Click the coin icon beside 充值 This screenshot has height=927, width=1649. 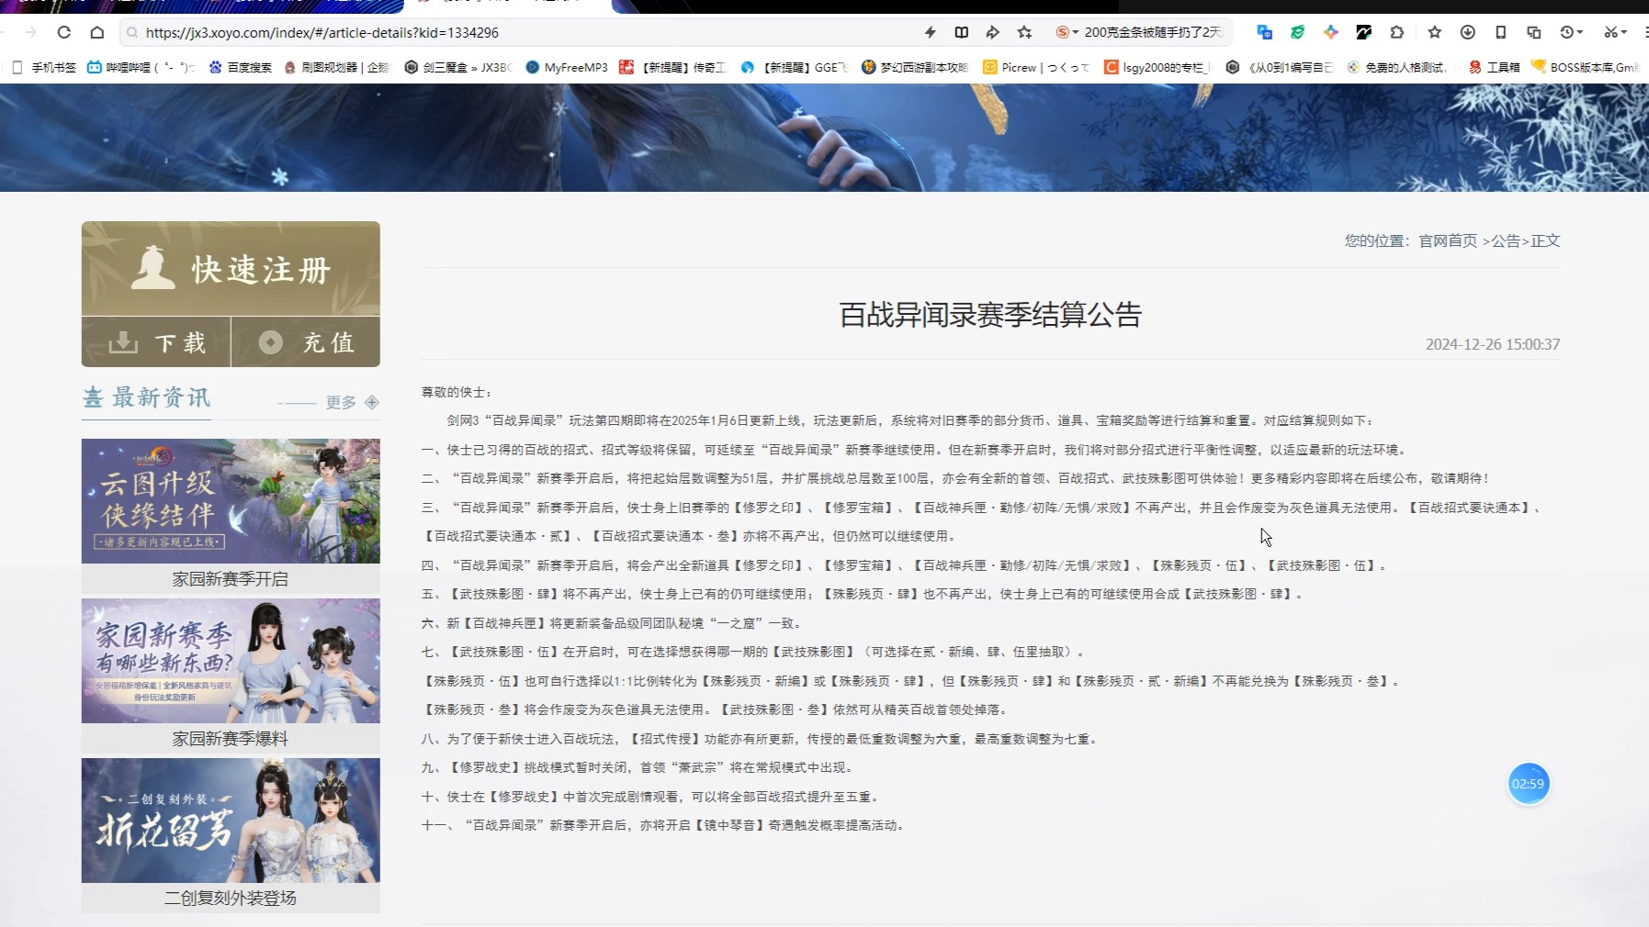click(x=271, y=342)
